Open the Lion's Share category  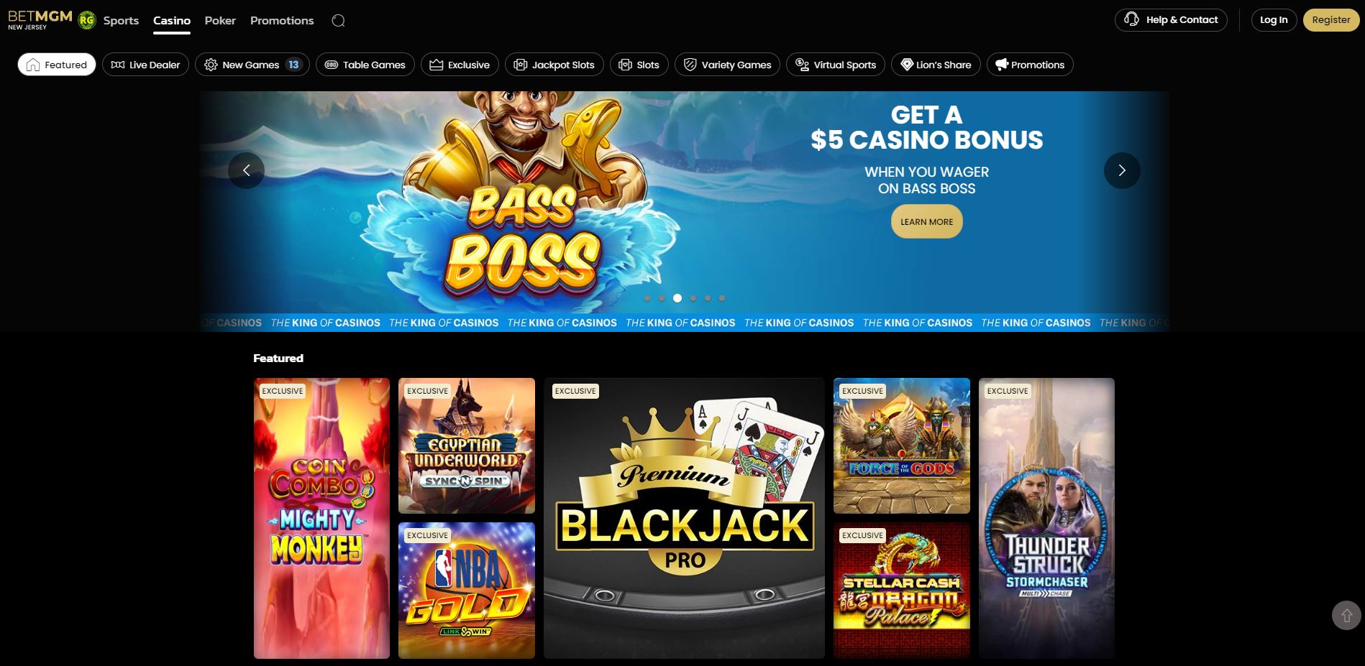click(936, 65)
